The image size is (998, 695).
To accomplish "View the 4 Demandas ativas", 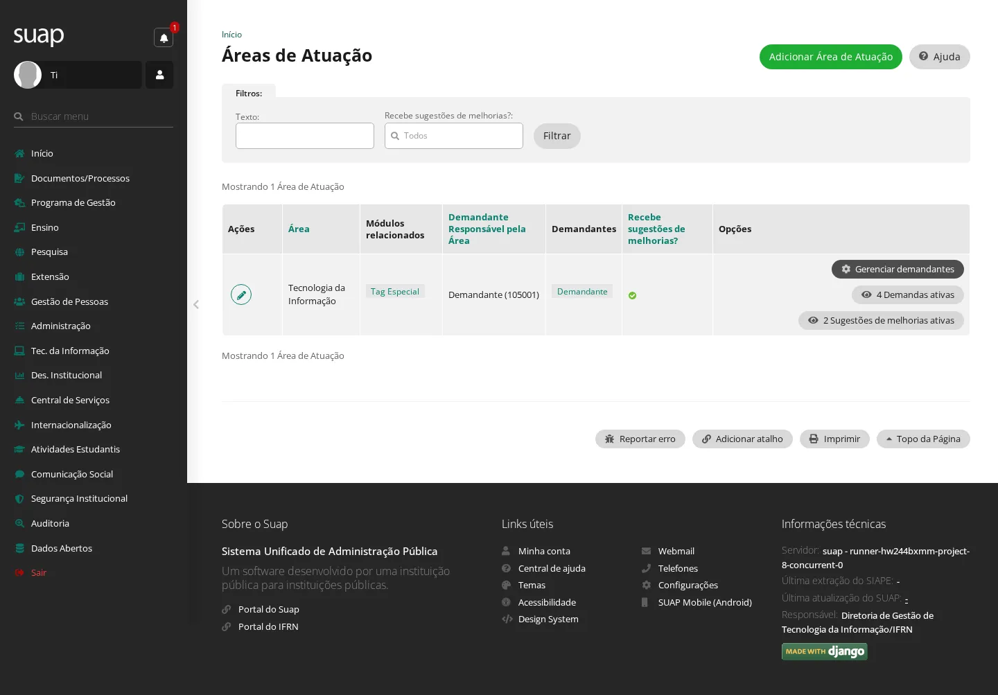I will [x=908, y=294].
